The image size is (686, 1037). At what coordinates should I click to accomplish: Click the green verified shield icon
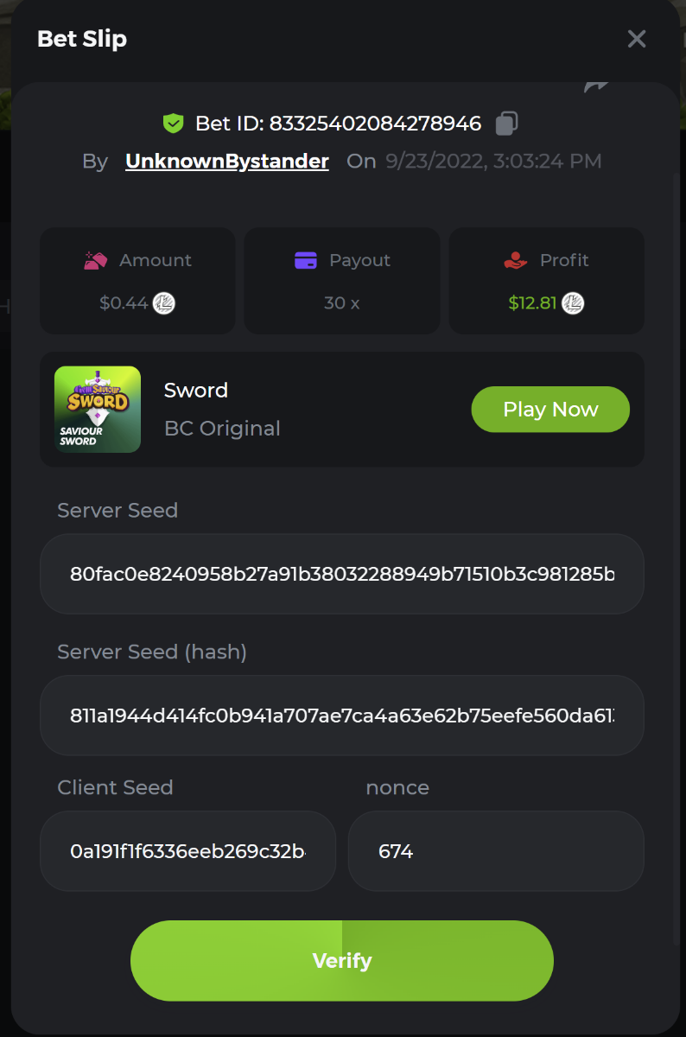(174, 124)
